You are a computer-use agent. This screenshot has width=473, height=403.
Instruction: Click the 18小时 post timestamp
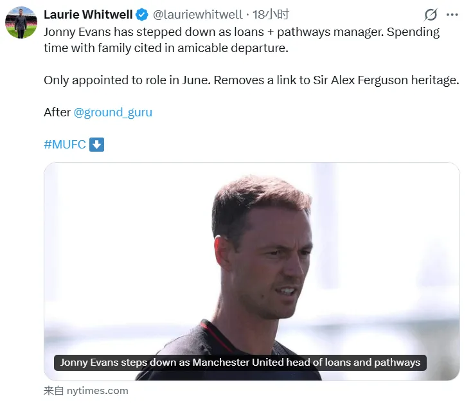point(271,15)
